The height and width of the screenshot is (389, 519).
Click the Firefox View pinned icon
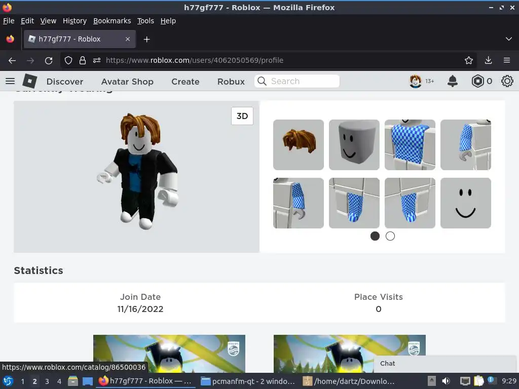(x=10, y=39)
